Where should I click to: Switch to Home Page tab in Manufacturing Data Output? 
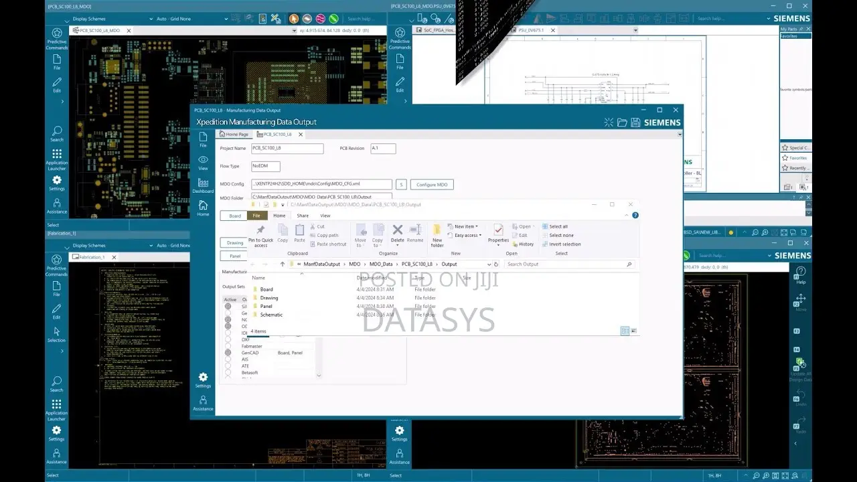pos(234,135)
